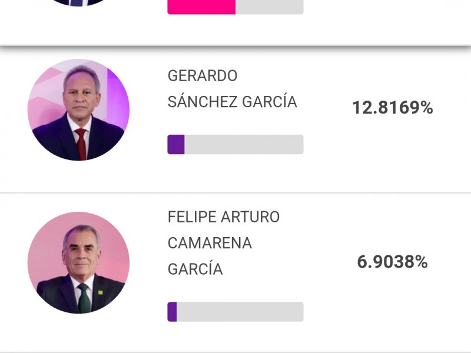471x353 pixels.
Task: Open Gerardo Sánchez García's circular portrait
Action: click(x=78, y=109)
